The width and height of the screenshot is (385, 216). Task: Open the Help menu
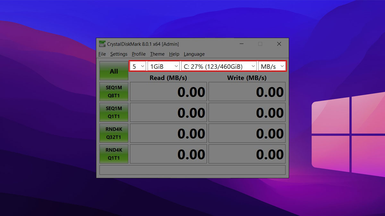pos(174,54)
